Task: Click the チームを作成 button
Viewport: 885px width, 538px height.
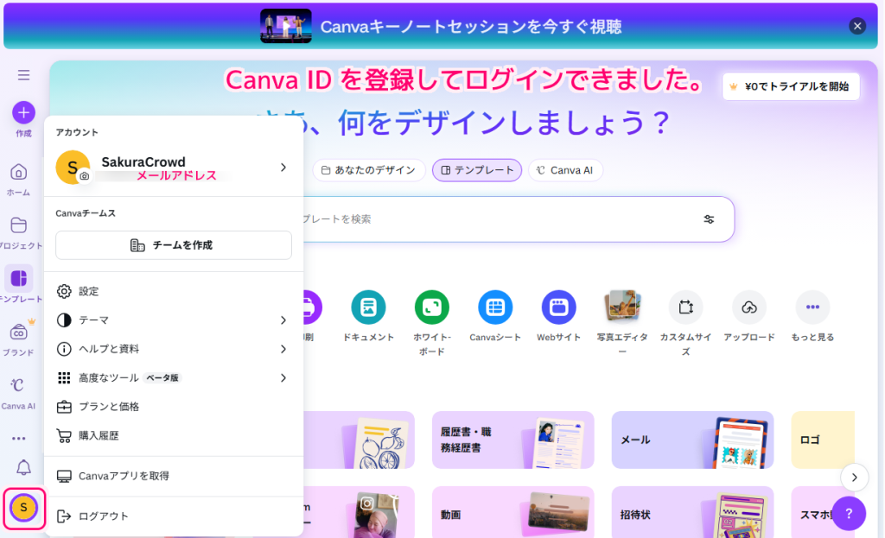Action: pyautogui.click(x=173, y=245)
